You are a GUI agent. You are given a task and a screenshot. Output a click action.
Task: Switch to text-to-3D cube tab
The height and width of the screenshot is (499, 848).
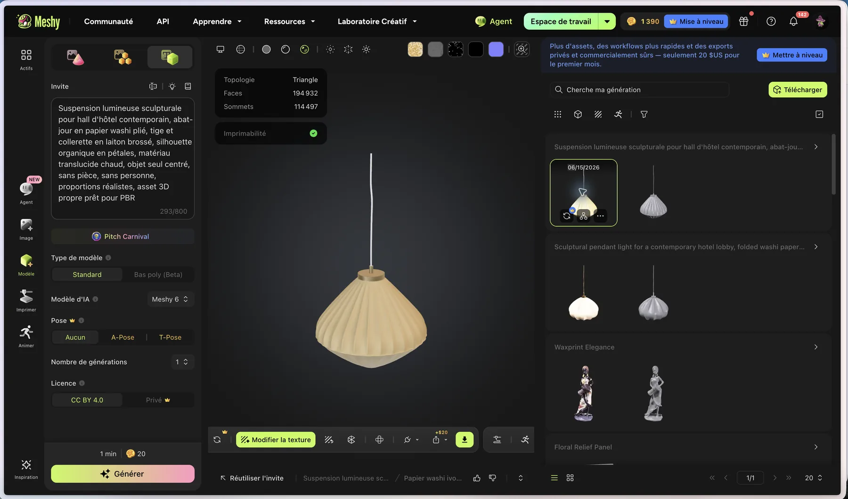click(x=170, y=57)
